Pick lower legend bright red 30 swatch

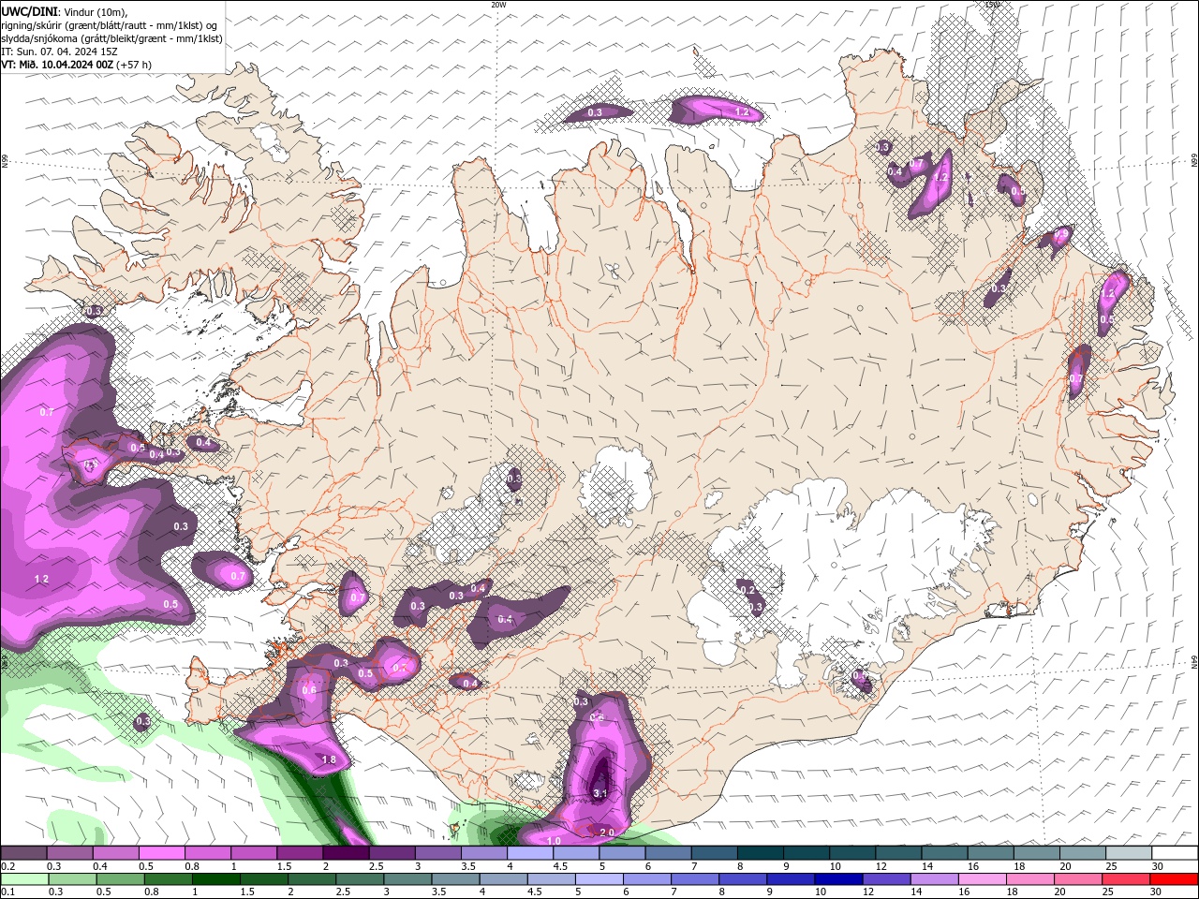[1173, 879]
